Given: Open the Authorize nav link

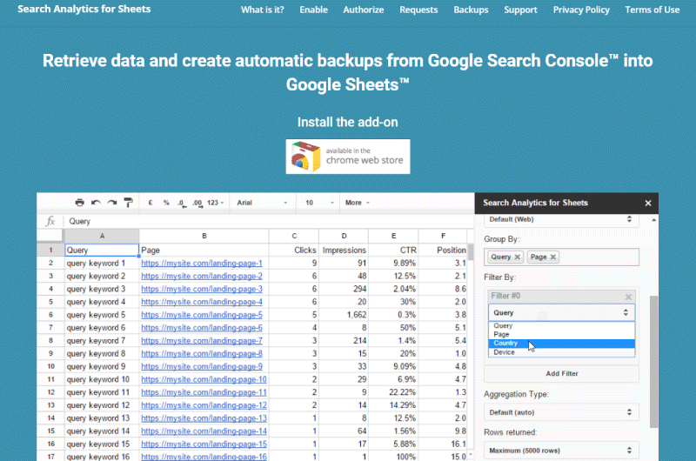Looking at the screenshot, I should point(364,10).
